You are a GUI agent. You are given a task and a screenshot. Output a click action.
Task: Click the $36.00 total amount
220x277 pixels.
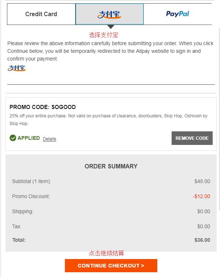tap(202, 240)
